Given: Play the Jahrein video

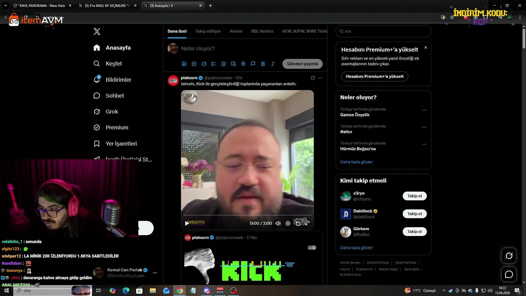Looking at the screenshot, I should pyautogui.click(x=187, y=223).
